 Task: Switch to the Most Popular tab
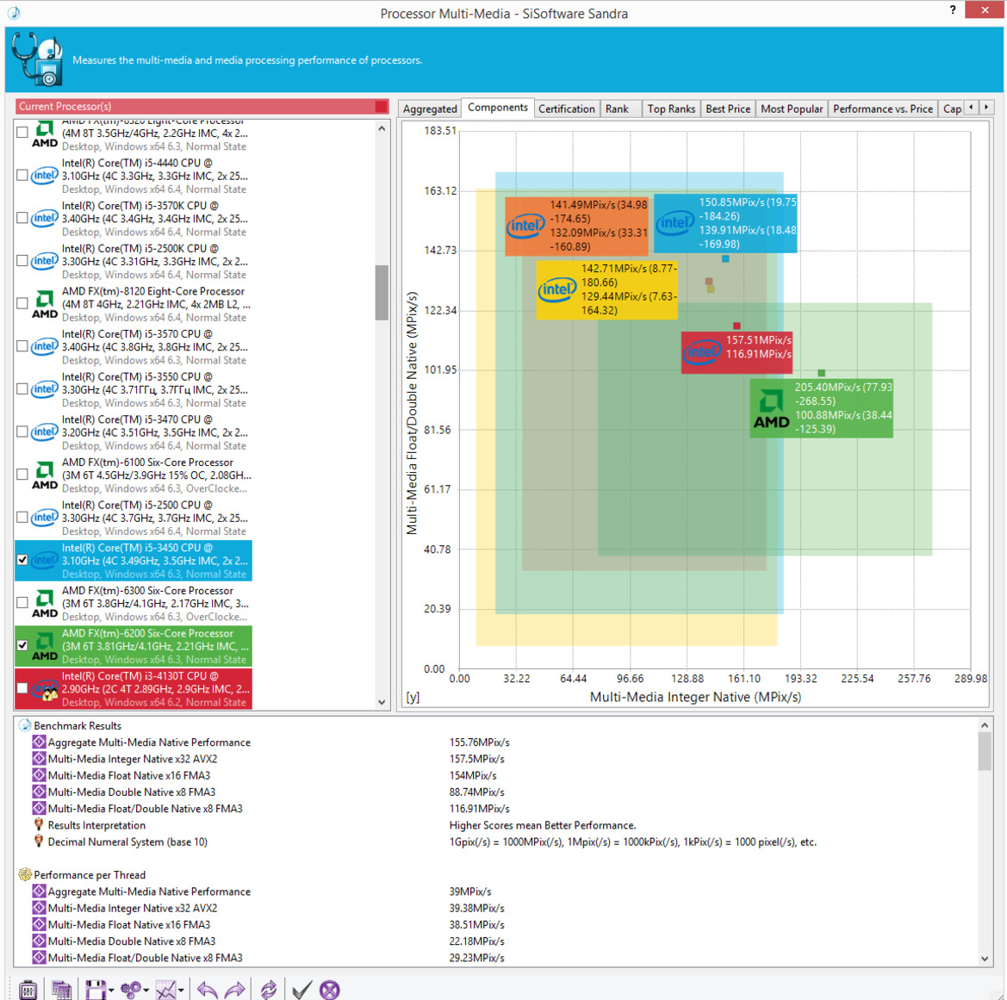coord(791,109)
